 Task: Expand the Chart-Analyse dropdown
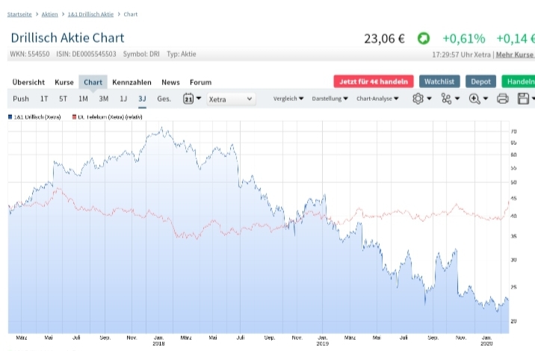[x=377, y=99]
